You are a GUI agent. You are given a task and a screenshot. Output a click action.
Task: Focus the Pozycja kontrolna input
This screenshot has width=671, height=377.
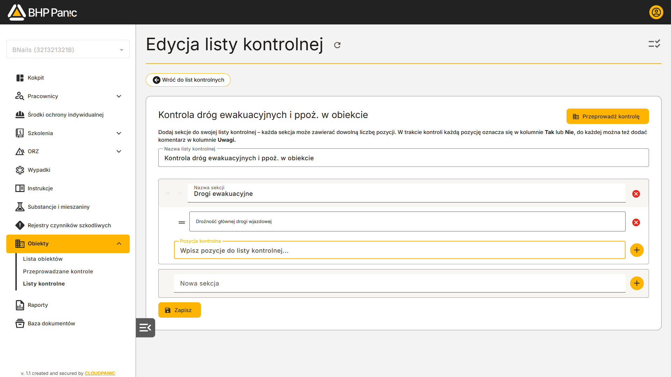[399, 250]
